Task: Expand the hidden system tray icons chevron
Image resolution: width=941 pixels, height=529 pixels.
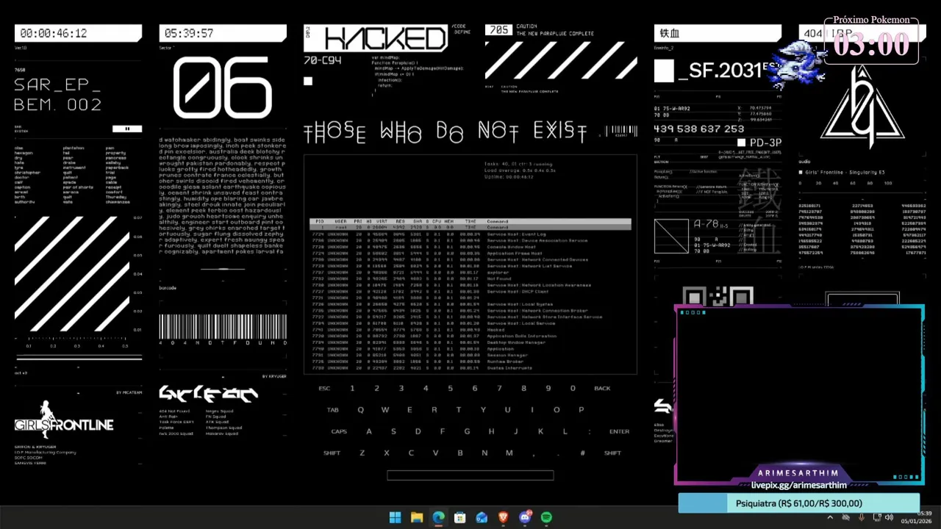Action: click(x=831, y=517)
